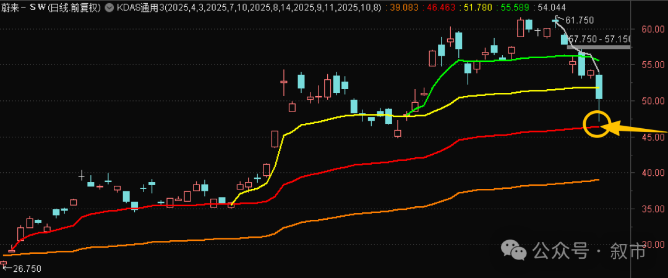Click the 60.00 price axis label
The height and width of the screenshot is (278, 668).
653,28
